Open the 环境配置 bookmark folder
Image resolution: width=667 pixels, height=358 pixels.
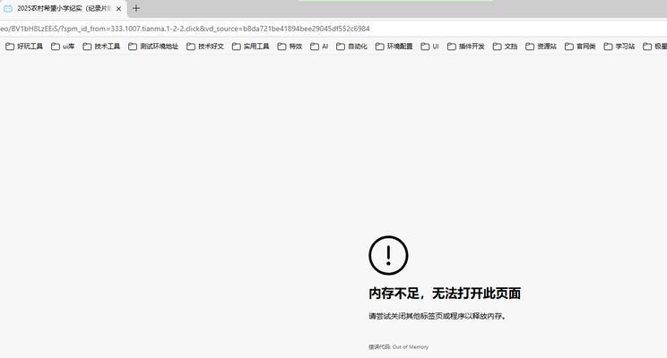point(394,47)
